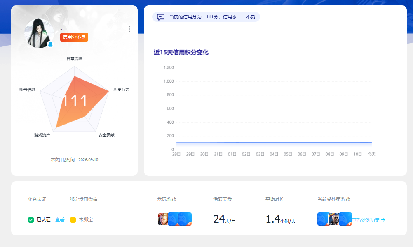
Task: Click the 08日 date on chart axis
Action: pyautogui.click(x=330, y=154)
